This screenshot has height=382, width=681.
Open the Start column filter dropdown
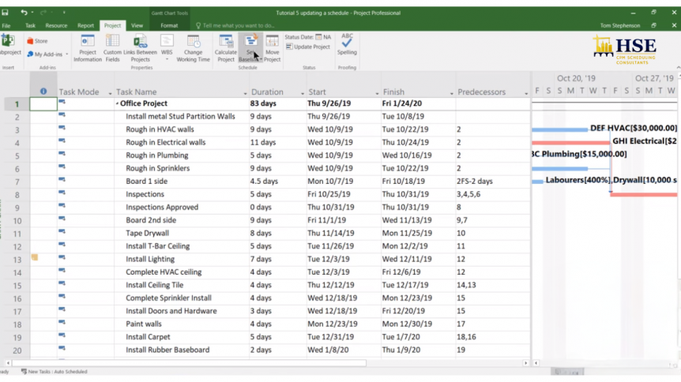[x=377, y=93]
